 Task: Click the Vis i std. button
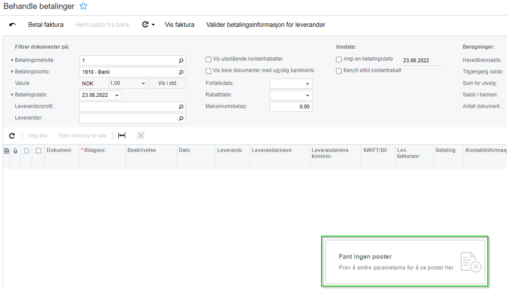pyautogui.click(x=168, y=83)
